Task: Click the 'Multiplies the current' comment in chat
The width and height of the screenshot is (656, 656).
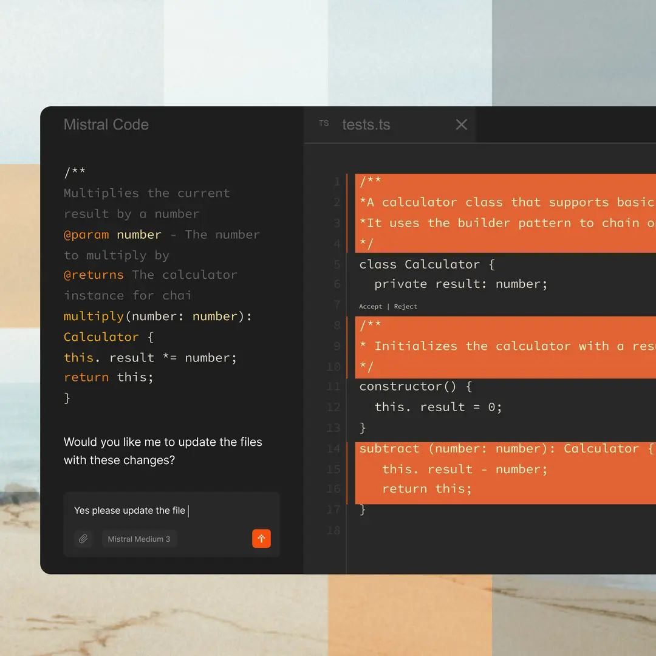Action: [147, 193]
